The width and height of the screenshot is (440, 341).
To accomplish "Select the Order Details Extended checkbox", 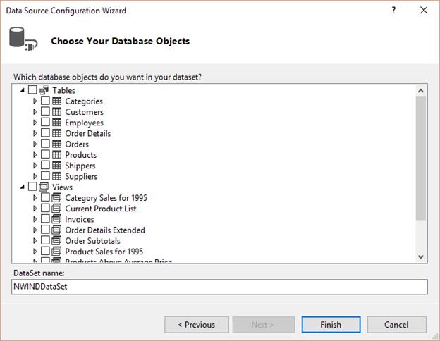I will [45, 230].
